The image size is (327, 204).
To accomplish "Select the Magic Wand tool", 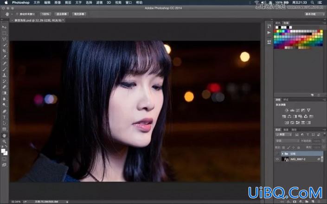I will 4,45.
